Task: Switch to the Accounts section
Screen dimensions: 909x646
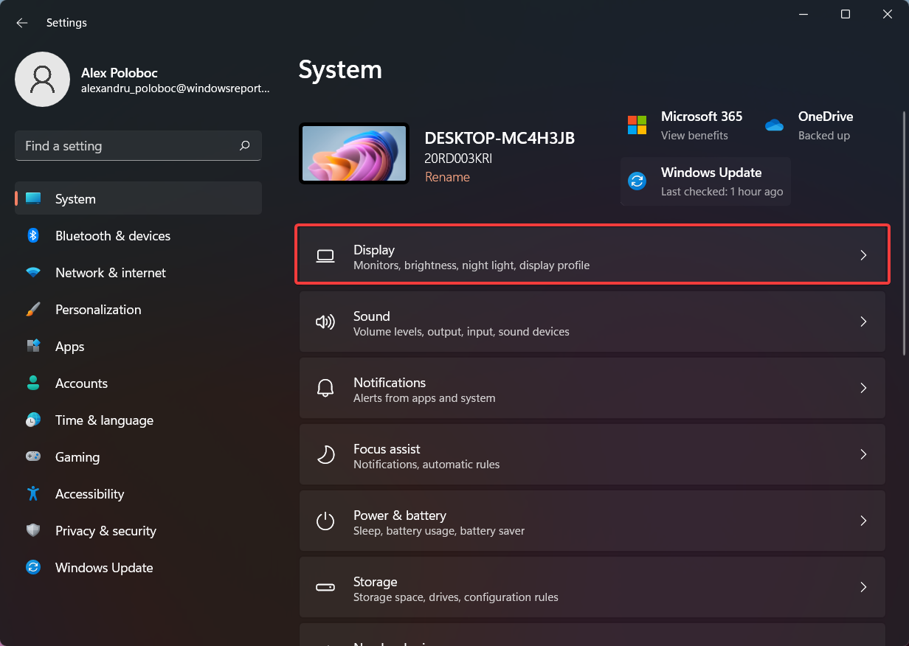Action: [81, 383]
